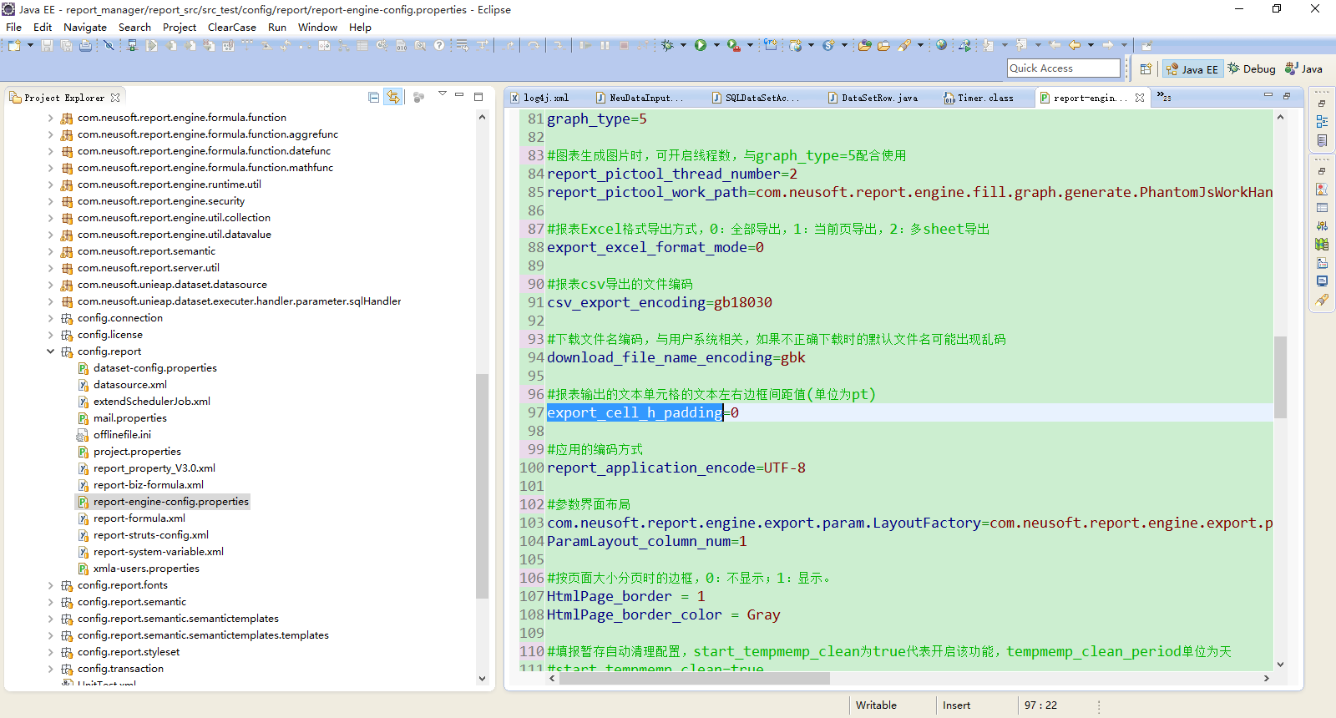Screen dimensions: 1336x718
Task: Open the ClearCase menu
Action: [231, 27]
